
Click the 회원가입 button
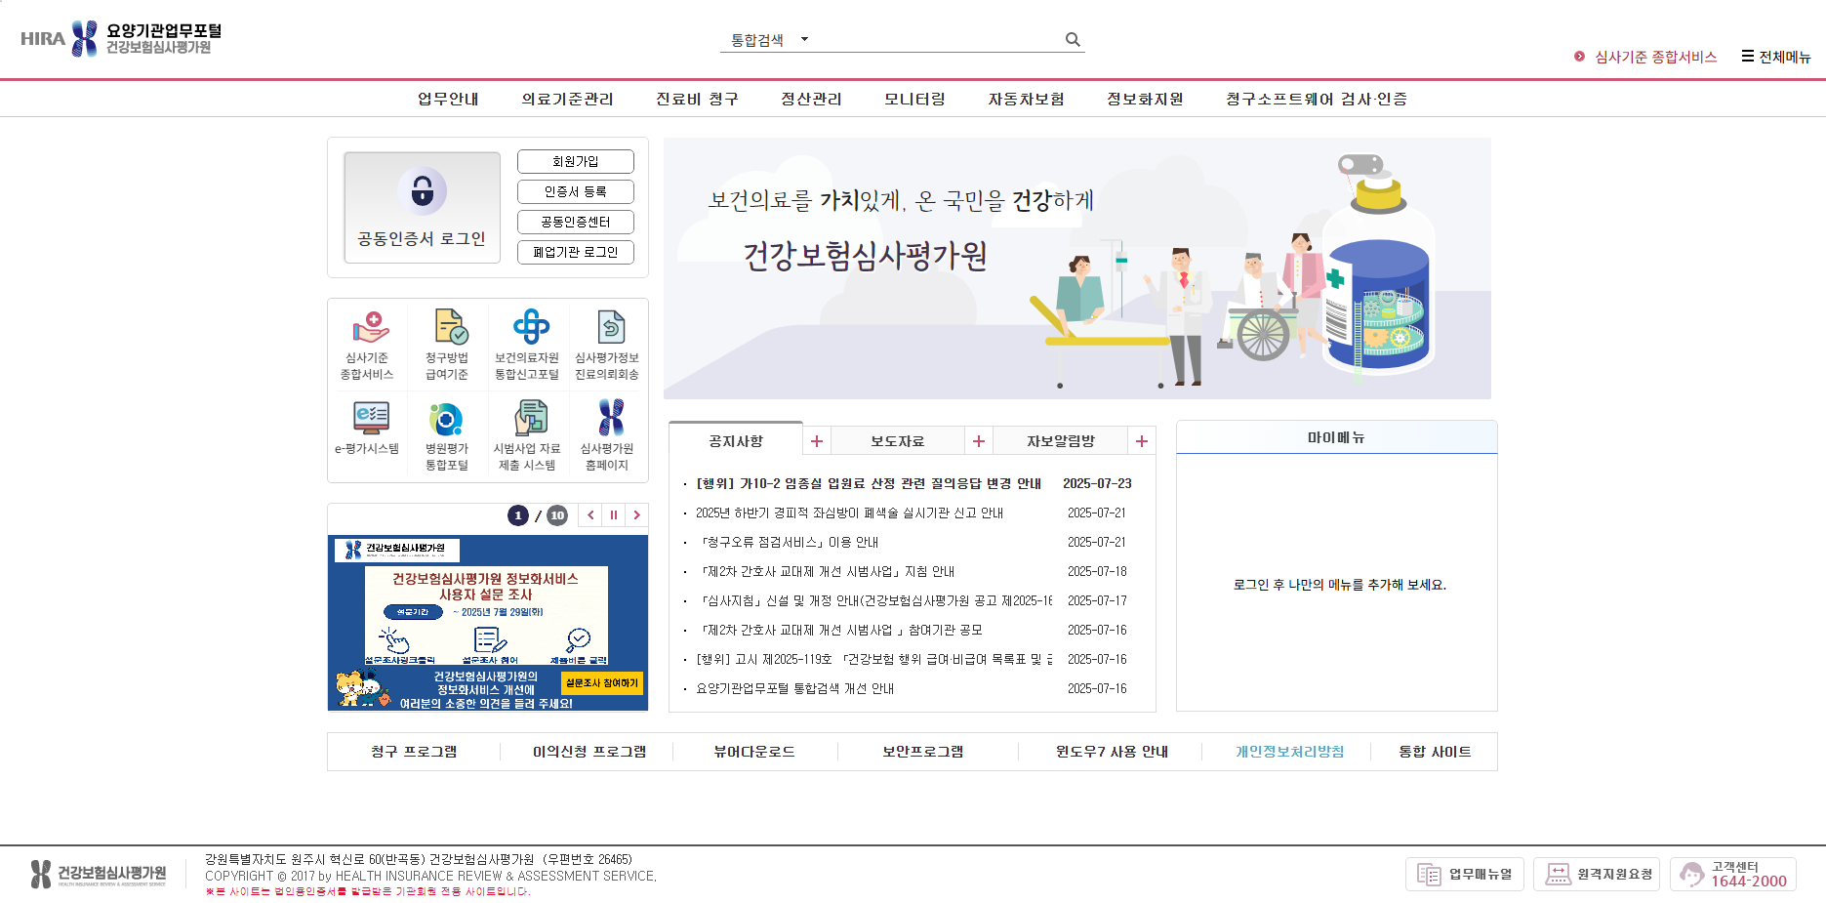tap(576, 161)
